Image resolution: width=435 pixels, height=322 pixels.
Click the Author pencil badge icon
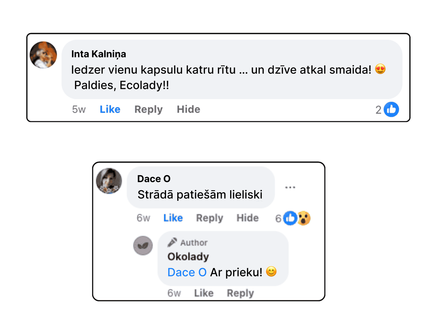[172, 242]
